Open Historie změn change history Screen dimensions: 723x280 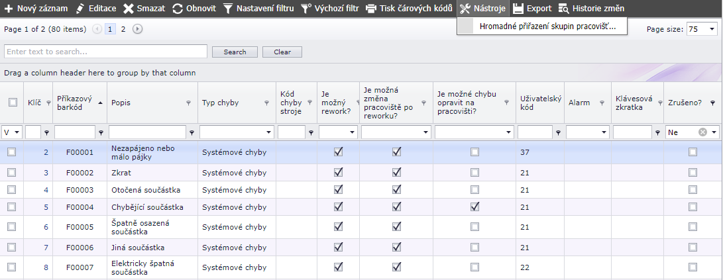[x=563, y=9]
